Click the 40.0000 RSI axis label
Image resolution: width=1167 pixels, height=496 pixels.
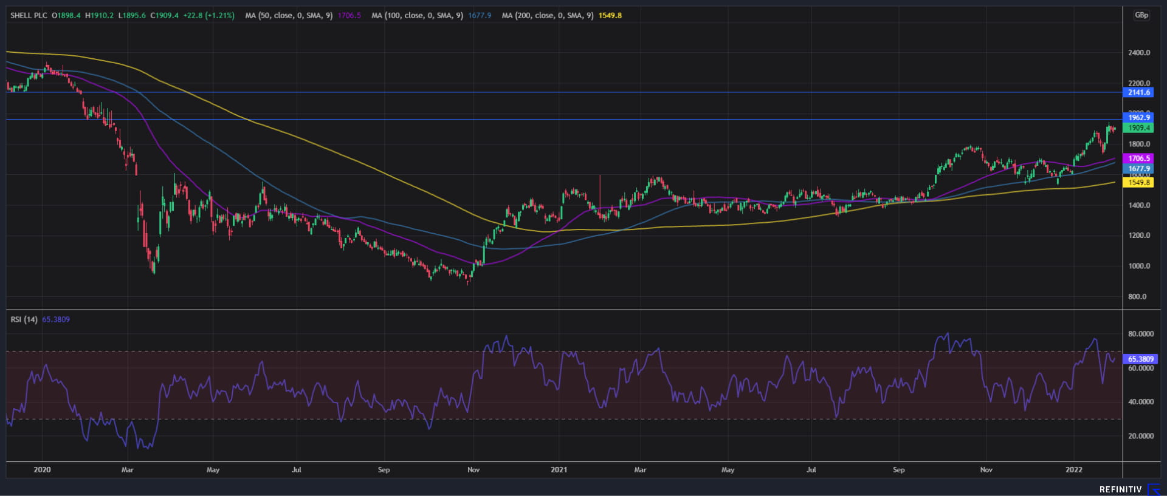1141,402
